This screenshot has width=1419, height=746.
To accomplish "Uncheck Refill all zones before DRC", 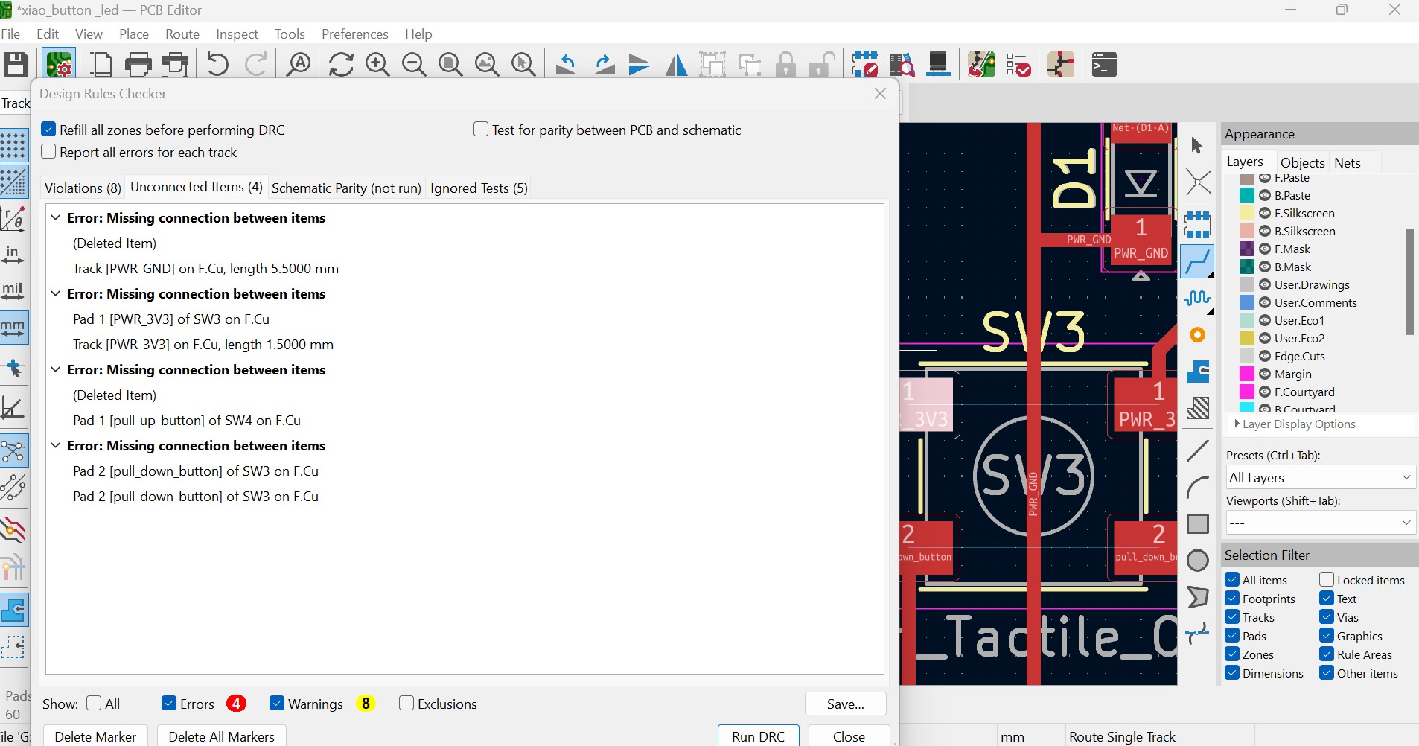I will 49,130.
